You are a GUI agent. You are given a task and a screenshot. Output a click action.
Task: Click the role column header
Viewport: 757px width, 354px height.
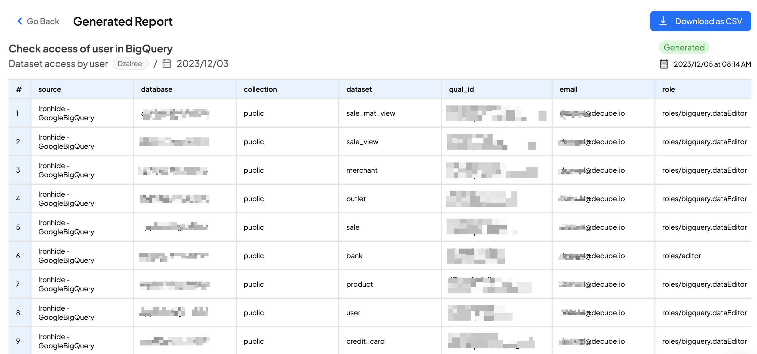click(668, 89)
